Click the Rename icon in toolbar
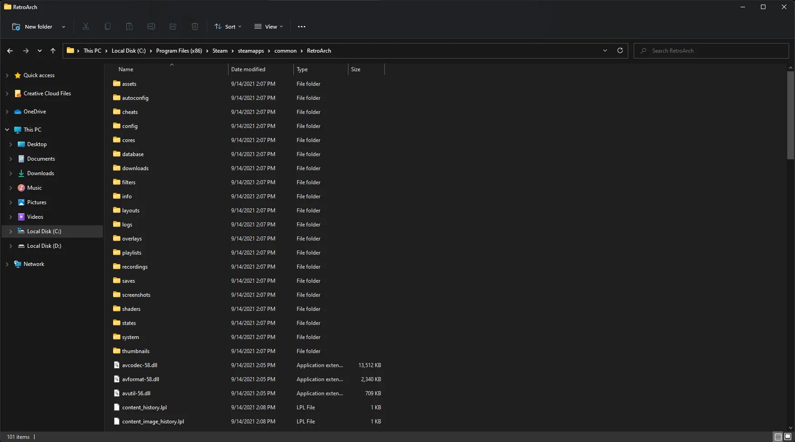The height and width of the screenshot is (442, 795). coord(151,26)
